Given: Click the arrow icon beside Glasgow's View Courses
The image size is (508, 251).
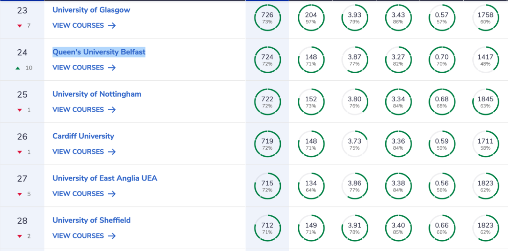Looking at the screenshot, I should point(112,25).
